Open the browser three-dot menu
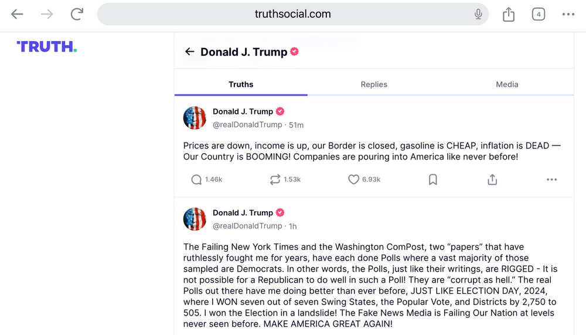 (568, 15)
